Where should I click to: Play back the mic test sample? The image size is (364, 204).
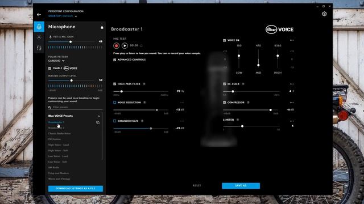click(125, 45)
